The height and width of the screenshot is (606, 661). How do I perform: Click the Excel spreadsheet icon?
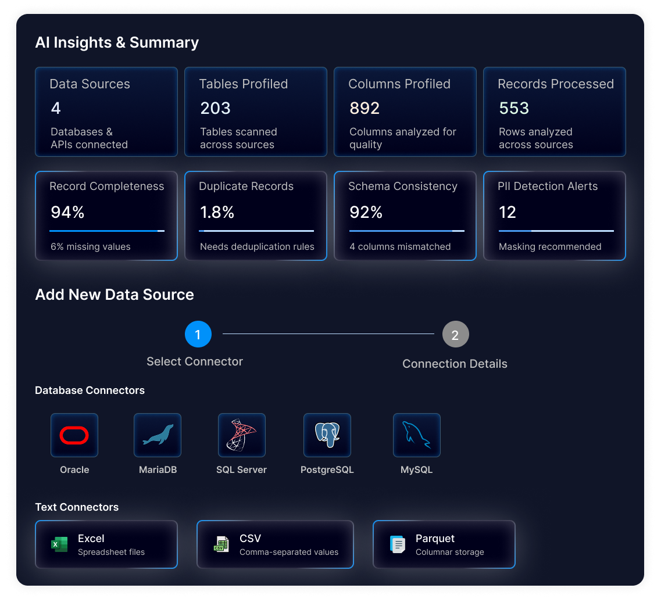click(x=59, y=544)
